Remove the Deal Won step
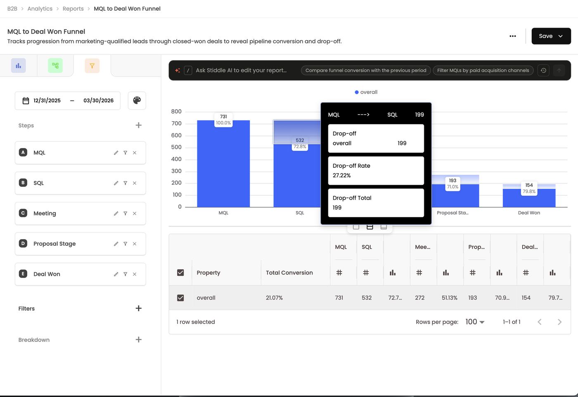Screen dimensions: 578x397 (135, 274)
